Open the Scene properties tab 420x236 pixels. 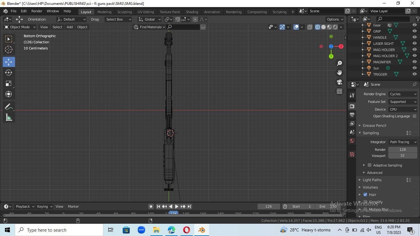click(352, 132)
